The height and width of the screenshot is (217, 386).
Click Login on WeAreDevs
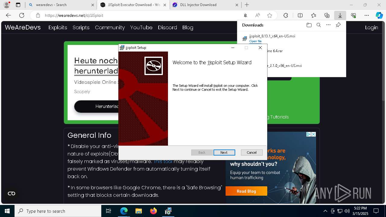(372, 27)
